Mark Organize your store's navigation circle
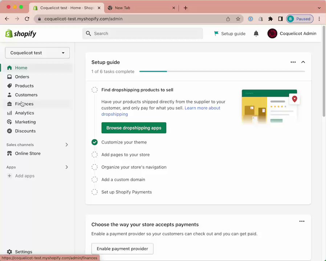This screenshot has height=261, width=326. 95,167
